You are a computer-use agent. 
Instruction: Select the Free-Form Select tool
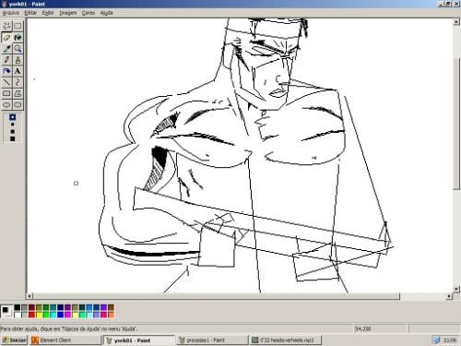pyautogui.click(x=6, y=26)
